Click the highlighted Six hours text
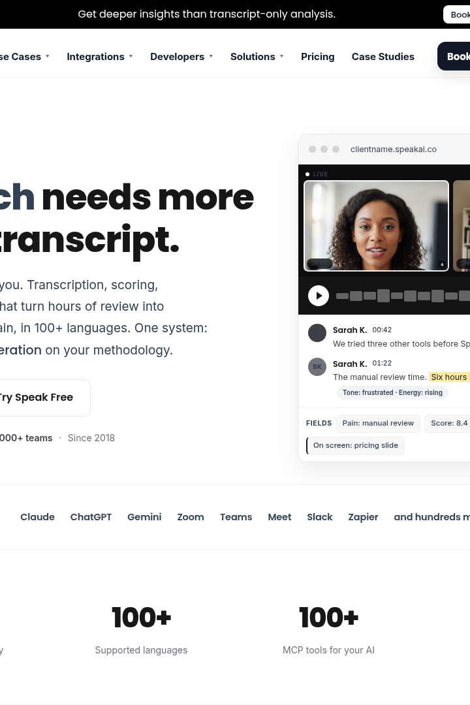 [x=449, y=377]
